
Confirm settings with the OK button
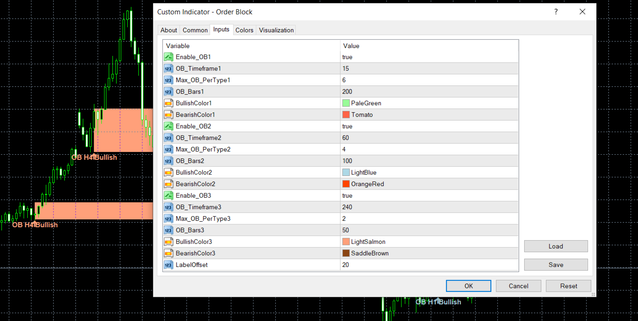pos(468,285)
